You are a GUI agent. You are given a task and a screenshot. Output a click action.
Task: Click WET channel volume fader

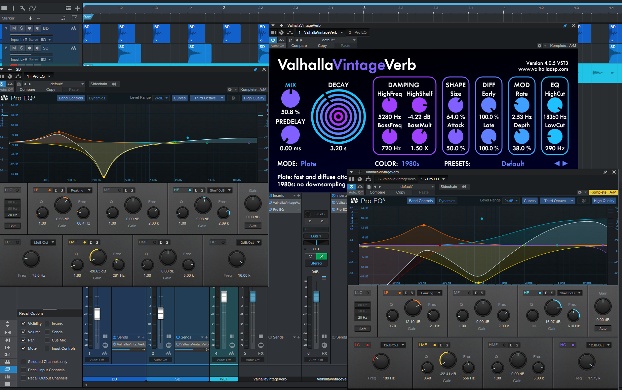point(224,296)
